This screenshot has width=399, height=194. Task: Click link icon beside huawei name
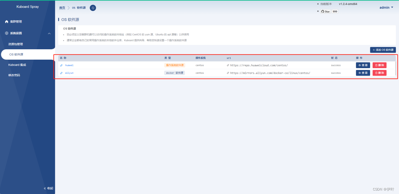coord(61,65)
